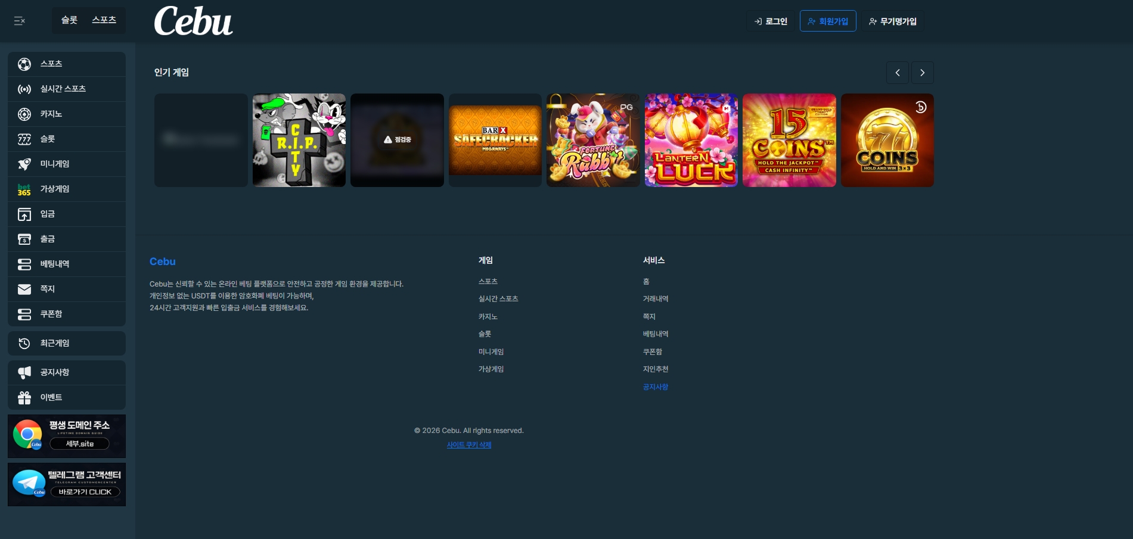The width and height of the screenshot is (1133, 539).
Task: Click the footer 미니게임 link
Action: [491, 352]
